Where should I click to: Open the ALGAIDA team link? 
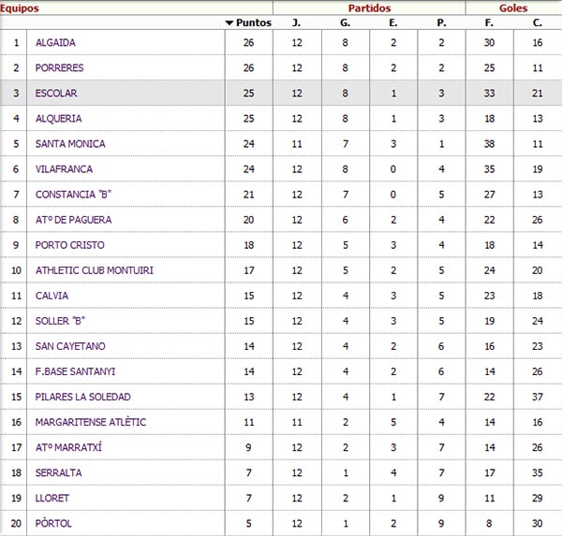(55, 43)
